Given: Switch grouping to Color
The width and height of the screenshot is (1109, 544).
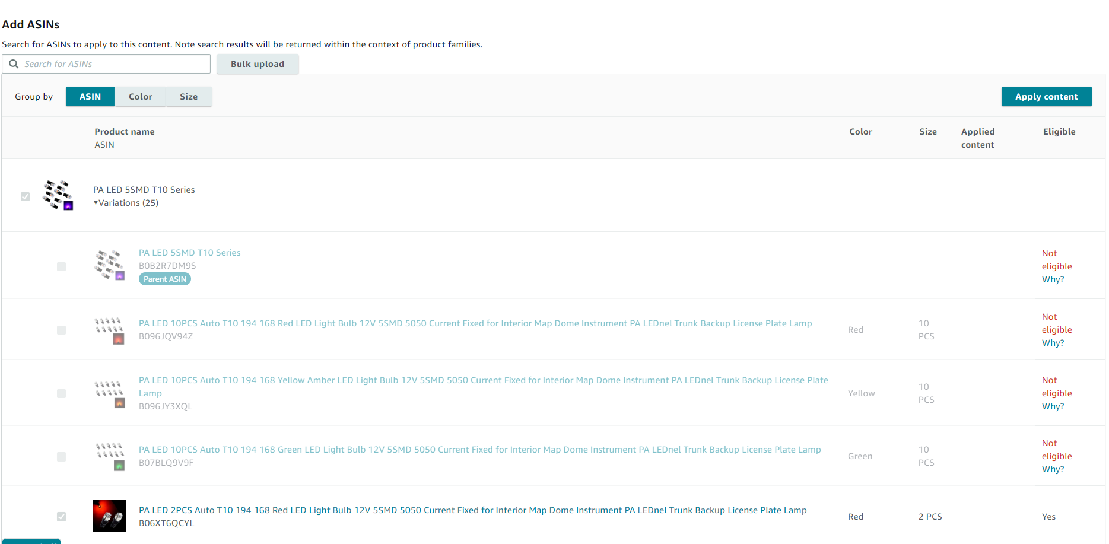Looking at the screenshot, I should click(140, 96).
